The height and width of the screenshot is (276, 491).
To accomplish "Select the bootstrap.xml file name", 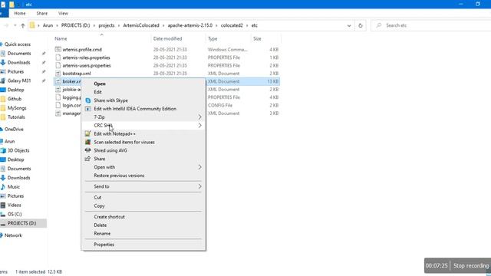I will (x=77, y=74).
